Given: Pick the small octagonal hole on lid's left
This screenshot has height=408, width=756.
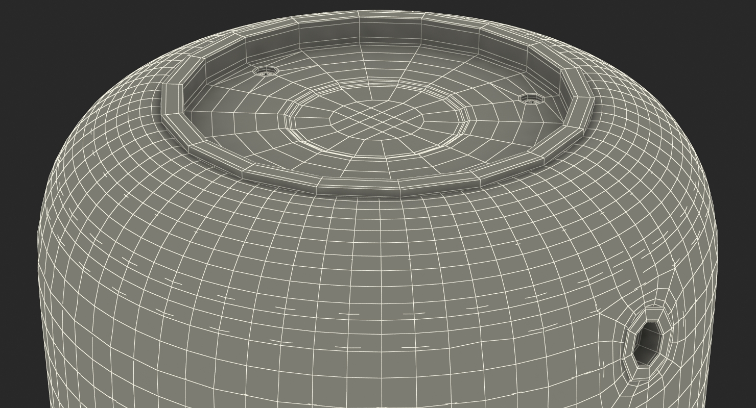Looking at the screenshot, I should click(266, 71).
